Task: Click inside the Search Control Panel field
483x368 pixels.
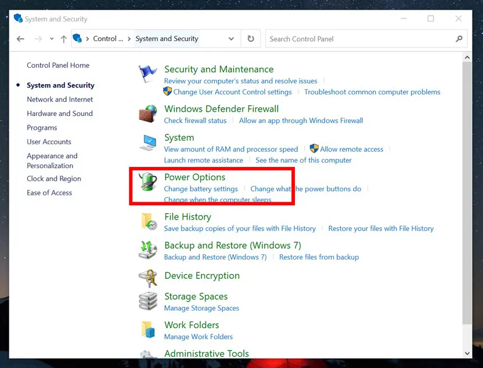Action: click(360, 39)
